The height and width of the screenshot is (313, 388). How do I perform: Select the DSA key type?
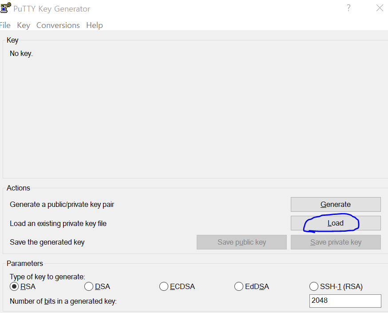(x=97, y=286)
